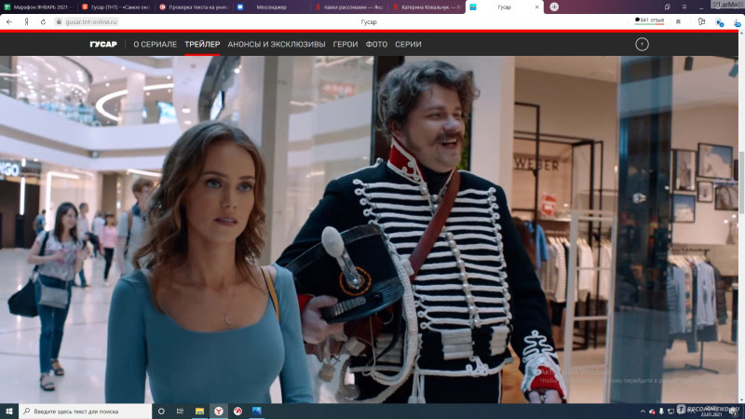The height and width of the screenshot is (419, 745).
Task: Click the Yandex 'Я' home button
Action: click(x=26, y=20)
